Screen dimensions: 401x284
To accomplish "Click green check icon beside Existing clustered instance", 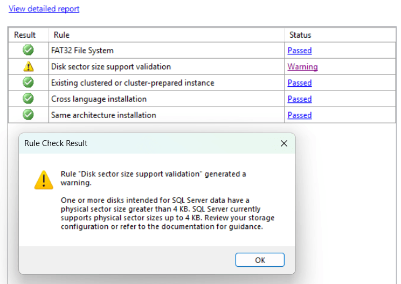I will (x=29, y=83).
